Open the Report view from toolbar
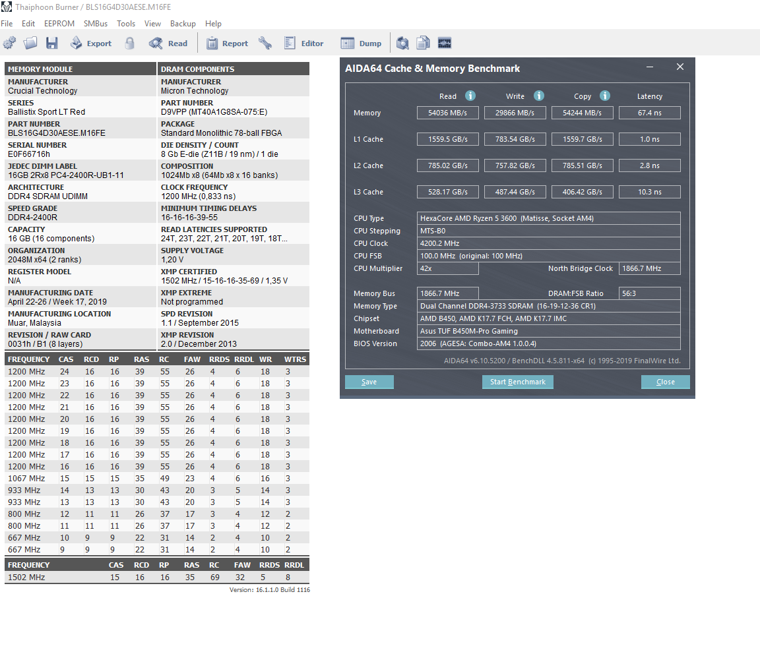The width and height of the screenshot is (760, 654). point(228,43)
